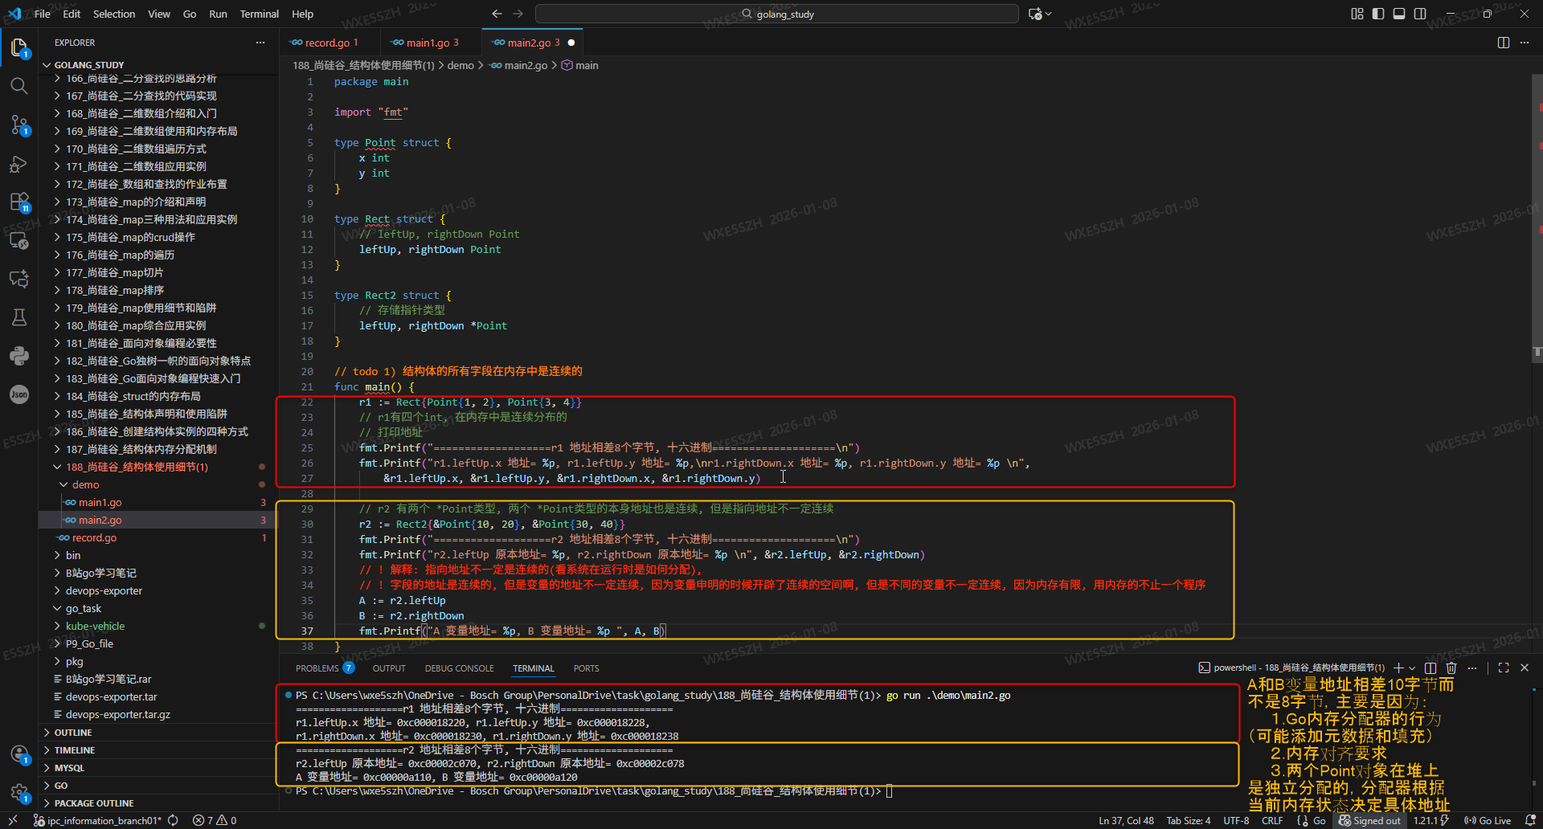This screenshot has height=829, width=1543.
Task: Go back using the navigation arrow
Action: point(497,14)
